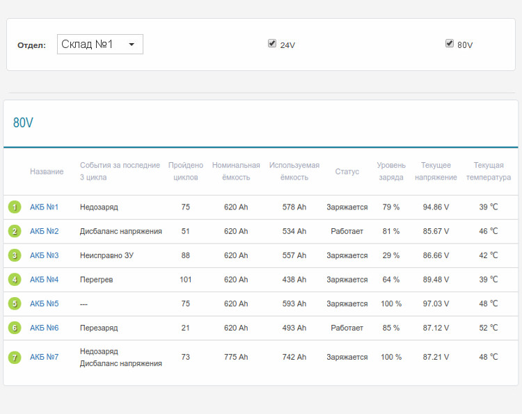Click the Пройдено циклов column header

pos(185,171)
